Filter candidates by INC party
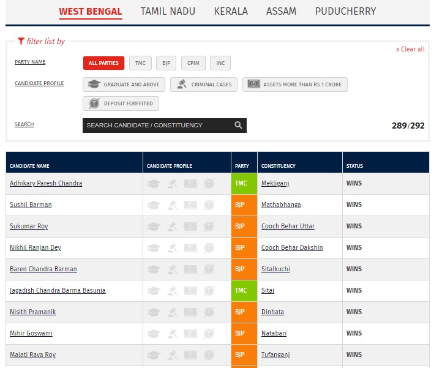 [x=220, y=63]
